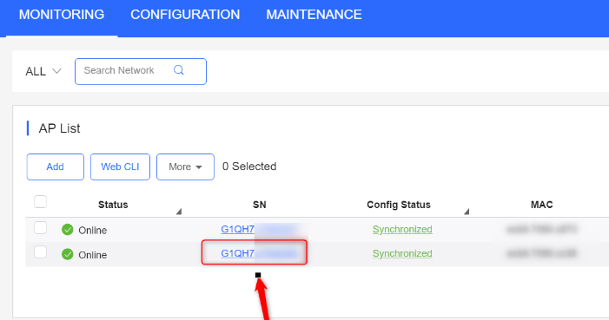Open the Config Status column filter triangle
The height and width of the screenshot is (320, 609).
coord(467,212)
